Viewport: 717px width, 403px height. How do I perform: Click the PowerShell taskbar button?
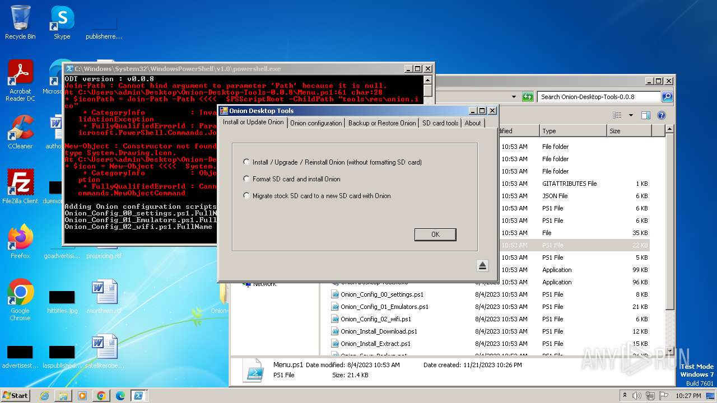point(138,396)
